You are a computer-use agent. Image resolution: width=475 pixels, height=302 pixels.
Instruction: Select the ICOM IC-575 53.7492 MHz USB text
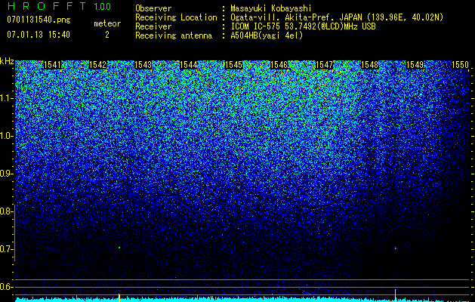[303, 26]
